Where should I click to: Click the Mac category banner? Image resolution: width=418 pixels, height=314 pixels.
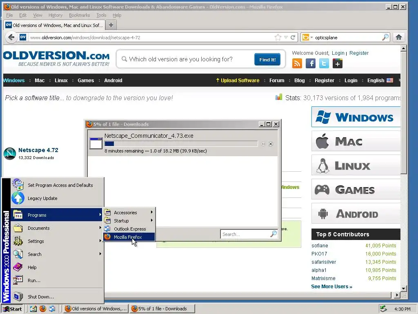click(x=356, y=141)
